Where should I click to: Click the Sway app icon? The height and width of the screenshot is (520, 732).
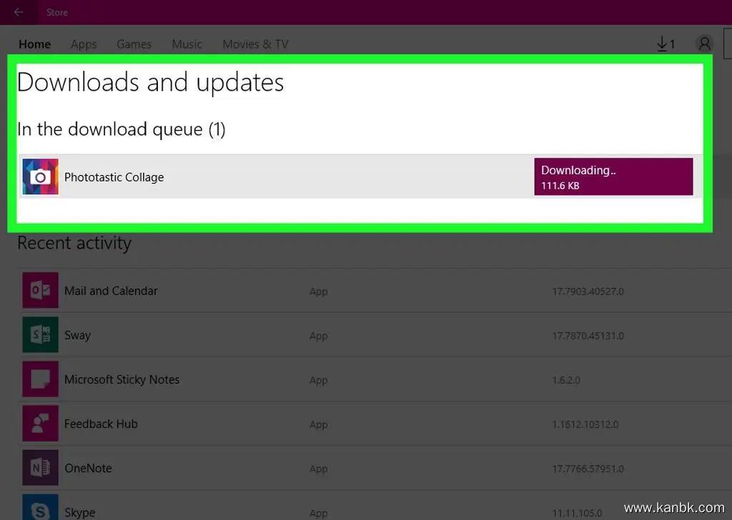[x=40, y=335]
